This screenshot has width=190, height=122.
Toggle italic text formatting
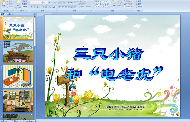(x=34, y=7)
